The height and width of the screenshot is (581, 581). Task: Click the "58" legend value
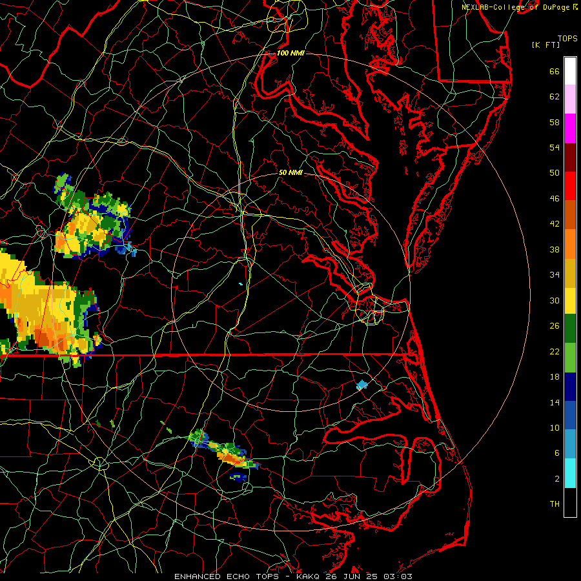pyautogui.click(x=555, y=122)
